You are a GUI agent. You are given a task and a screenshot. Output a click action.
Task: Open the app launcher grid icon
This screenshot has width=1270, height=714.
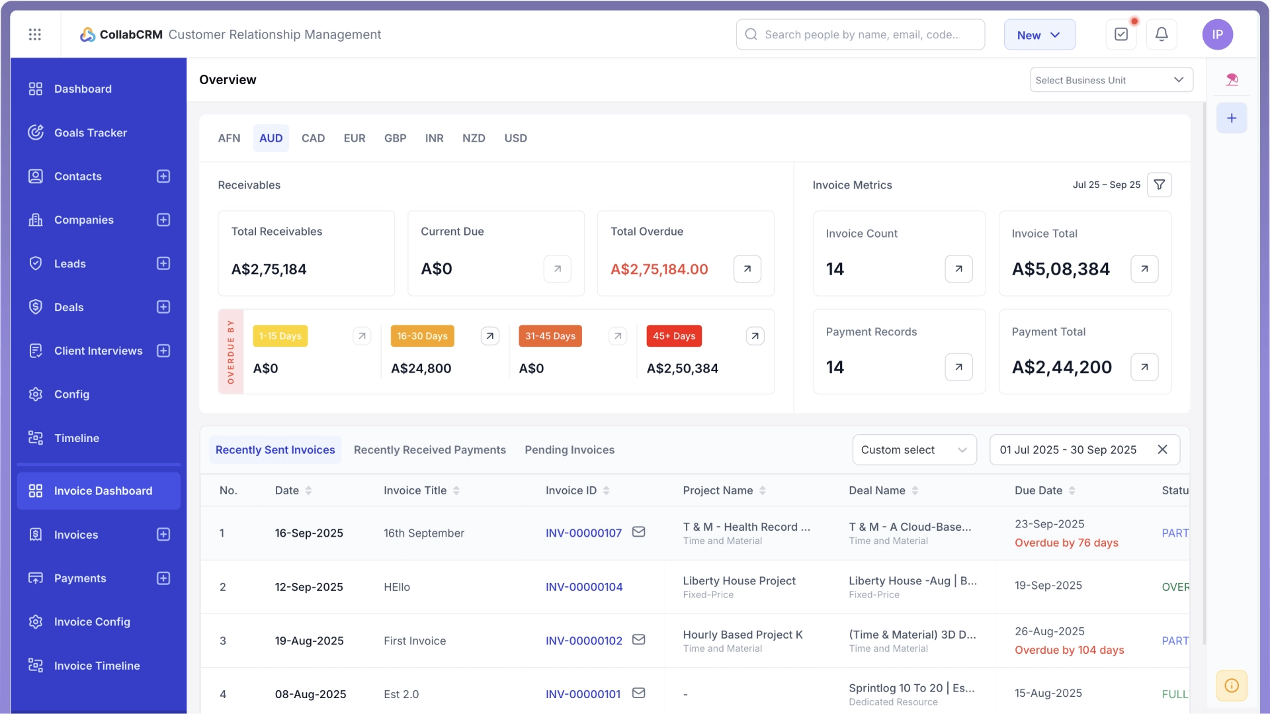tap(35, 34)
